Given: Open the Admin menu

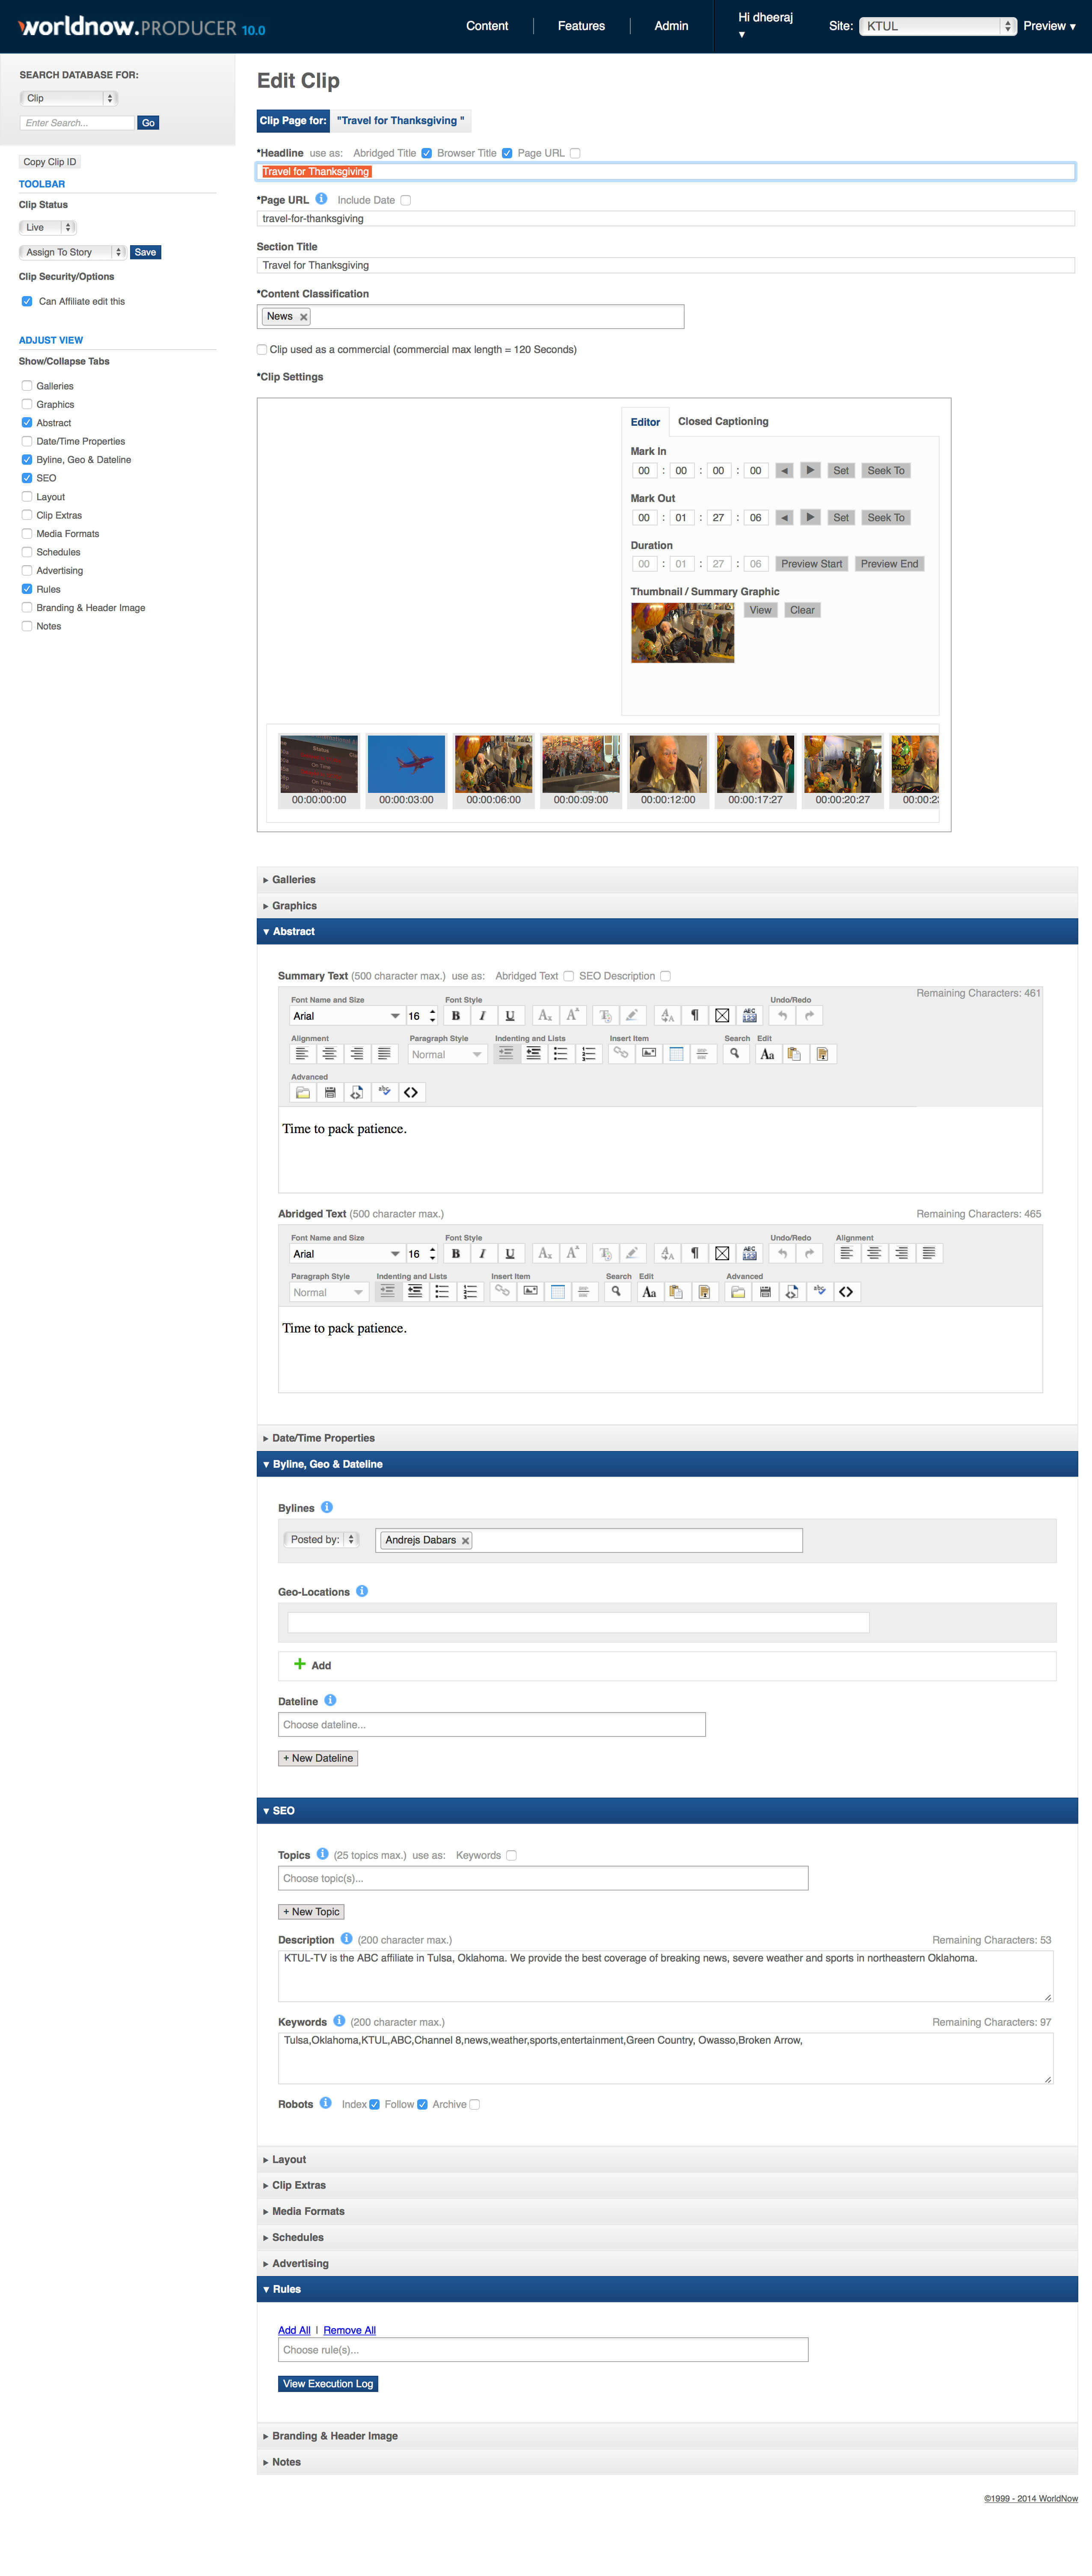Looking at the screenshot, I should 671,26.
